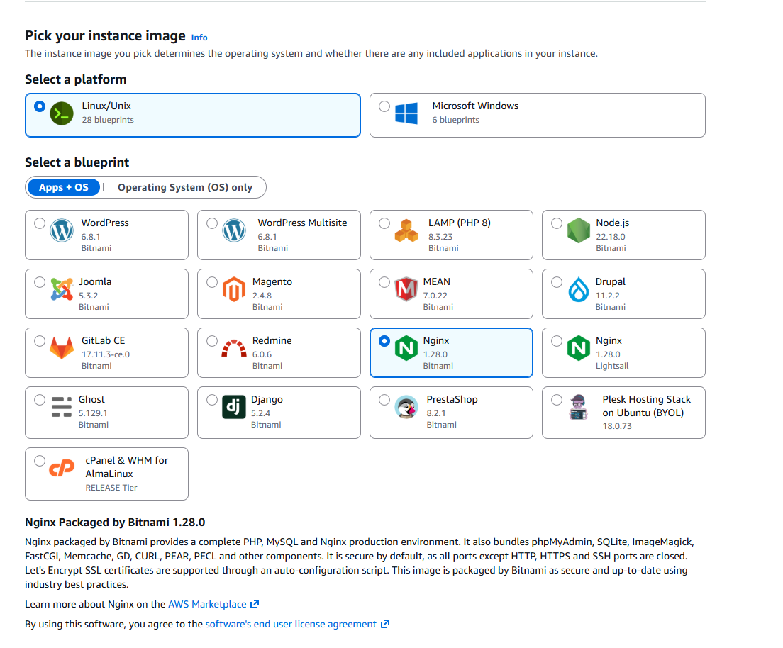Click the "2.4.8" Magento version text
Viewport: 783px width, 648px height.
(262, 296)
